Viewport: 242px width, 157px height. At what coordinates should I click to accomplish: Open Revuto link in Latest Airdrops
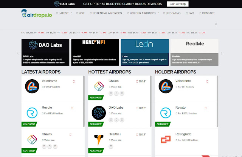click(x=47, y=108)
